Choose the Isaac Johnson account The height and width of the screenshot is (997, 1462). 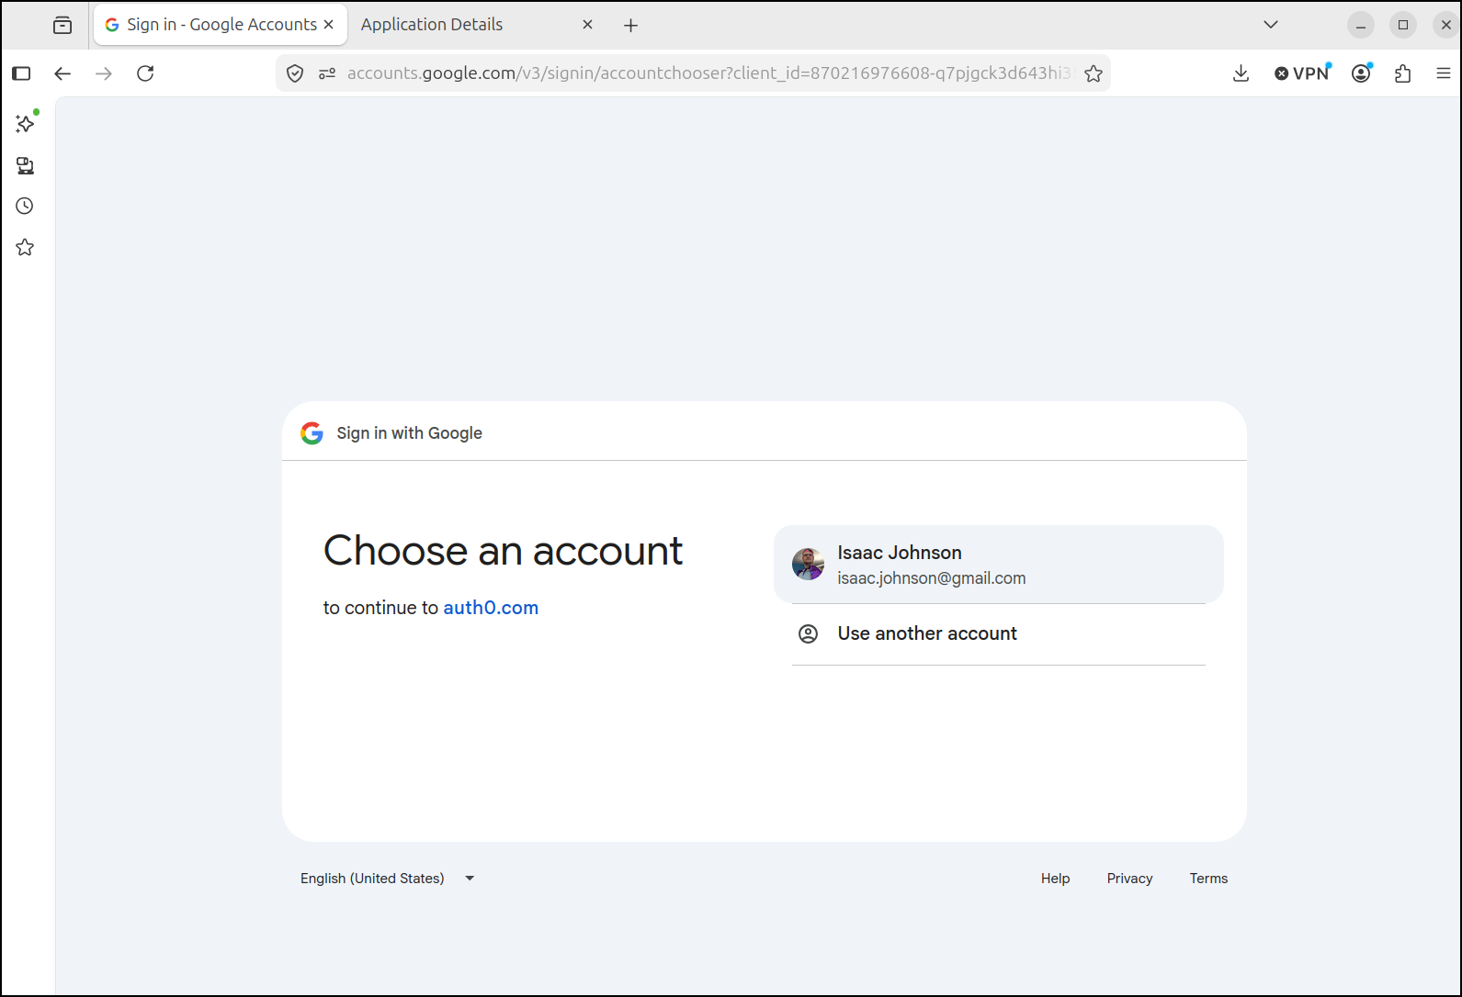[x=999, y=565]
